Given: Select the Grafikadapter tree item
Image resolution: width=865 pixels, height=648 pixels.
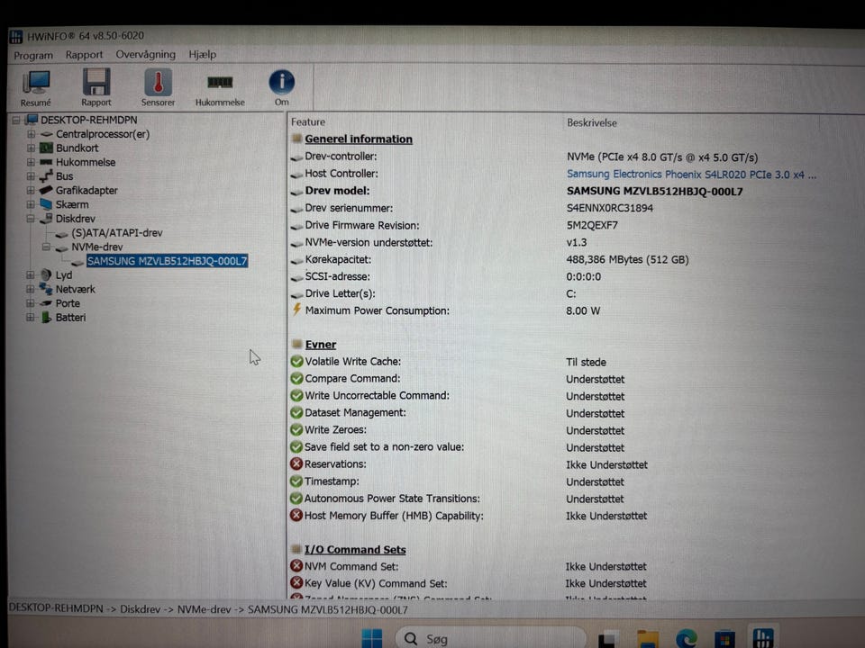Looking at the screenshot, I should pyautogui.click(x=86, y=191).
